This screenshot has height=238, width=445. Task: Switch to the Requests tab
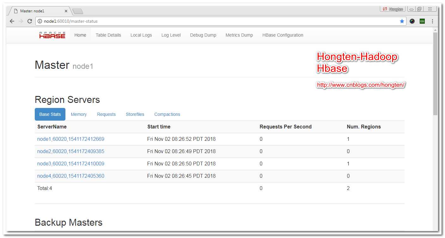click(106, 114)
